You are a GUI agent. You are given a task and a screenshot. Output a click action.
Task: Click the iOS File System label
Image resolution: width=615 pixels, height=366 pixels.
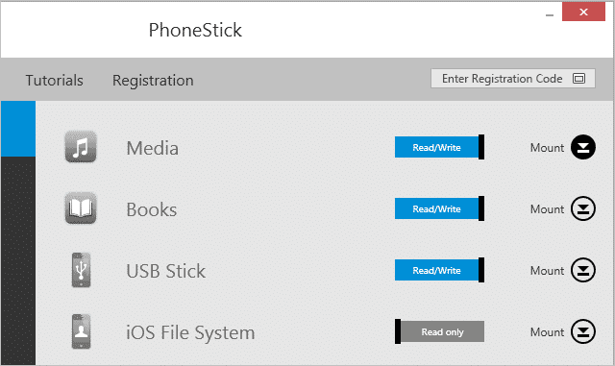[190, 332]
